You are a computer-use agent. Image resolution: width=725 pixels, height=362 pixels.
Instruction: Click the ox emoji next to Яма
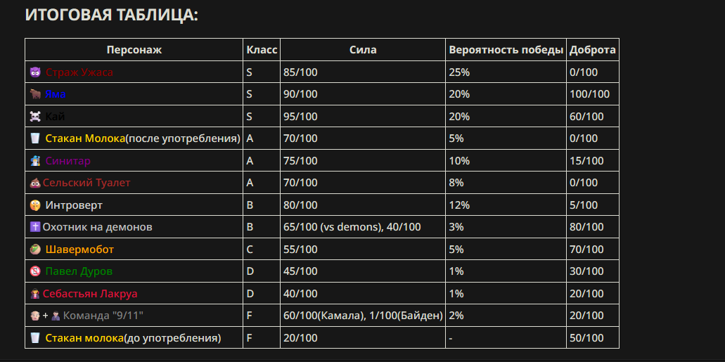[35, 94]
